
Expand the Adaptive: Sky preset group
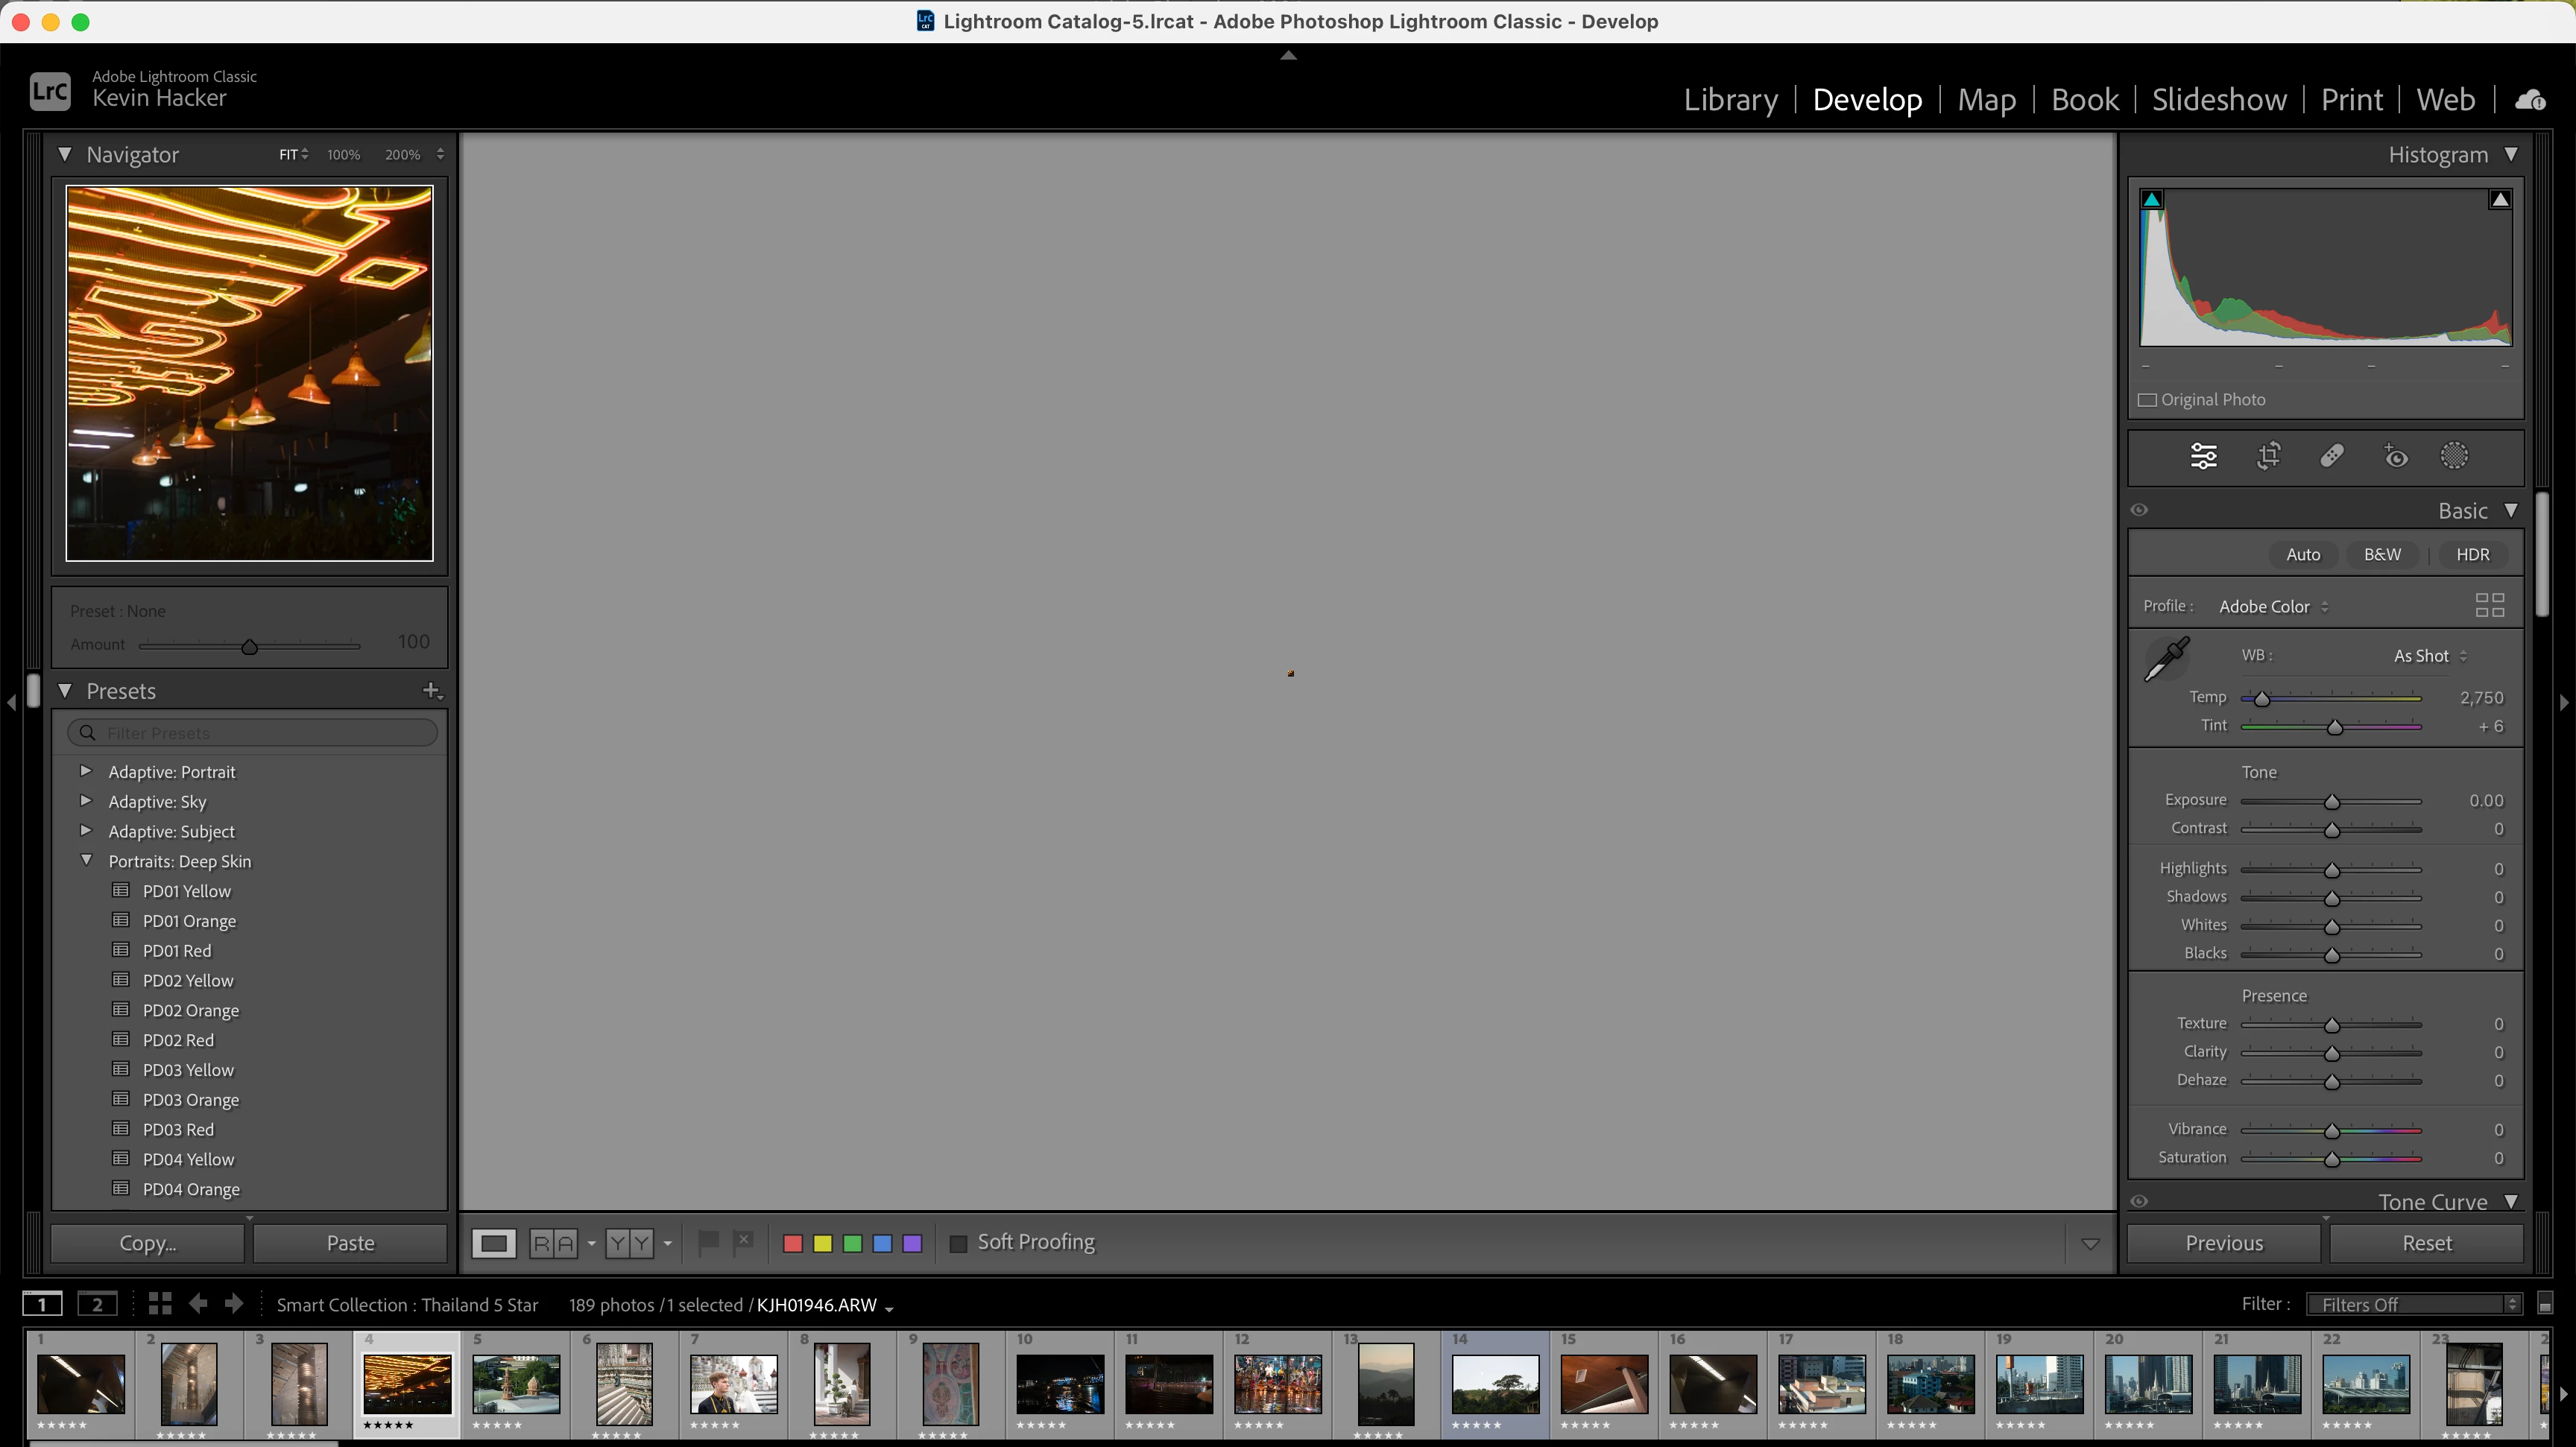(86, 802)
